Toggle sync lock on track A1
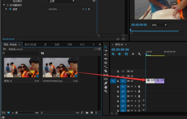Image resolution: width=187 pixels, height=119 pixels. pos(128,87)
